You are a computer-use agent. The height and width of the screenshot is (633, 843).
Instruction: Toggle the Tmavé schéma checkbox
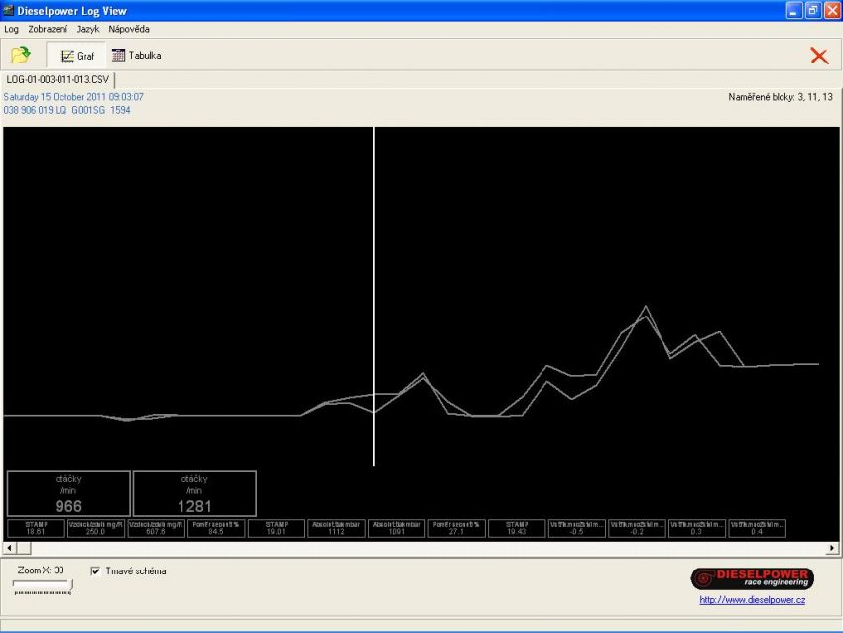click(x=95, y=571)
